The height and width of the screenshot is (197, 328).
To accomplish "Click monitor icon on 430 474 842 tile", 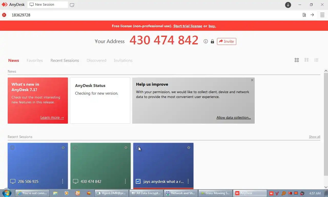I will pyautogui.click(x=76, y=181).
